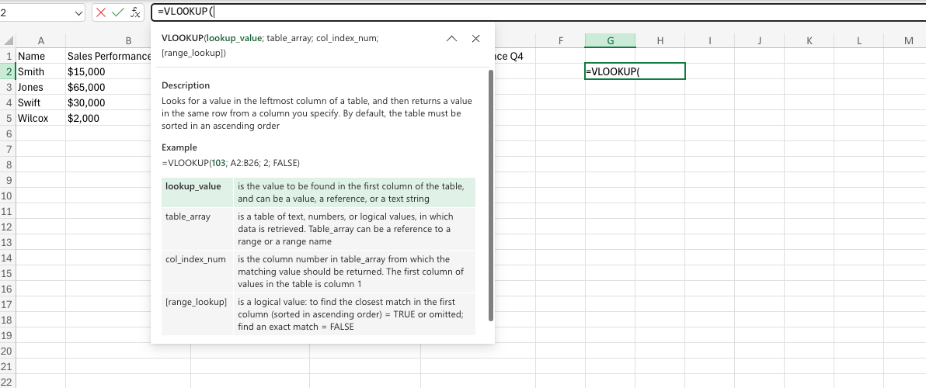This screenshot has width=926, height=388.
Task: Click the Name header cell
Action: coord(40,57)
